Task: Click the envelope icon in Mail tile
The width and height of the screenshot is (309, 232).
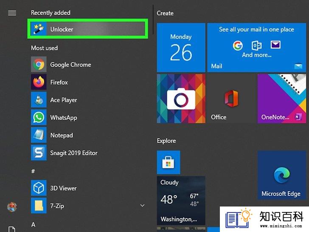Action: pyautogui.click(x=275, y=45)
